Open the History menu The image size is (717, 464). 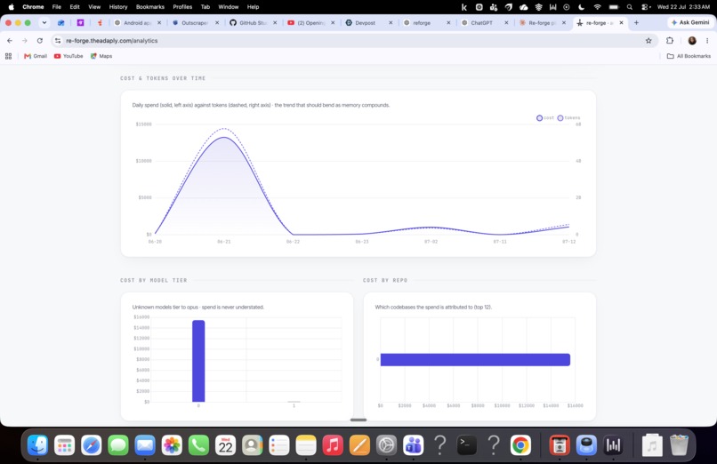coord(118,7)
